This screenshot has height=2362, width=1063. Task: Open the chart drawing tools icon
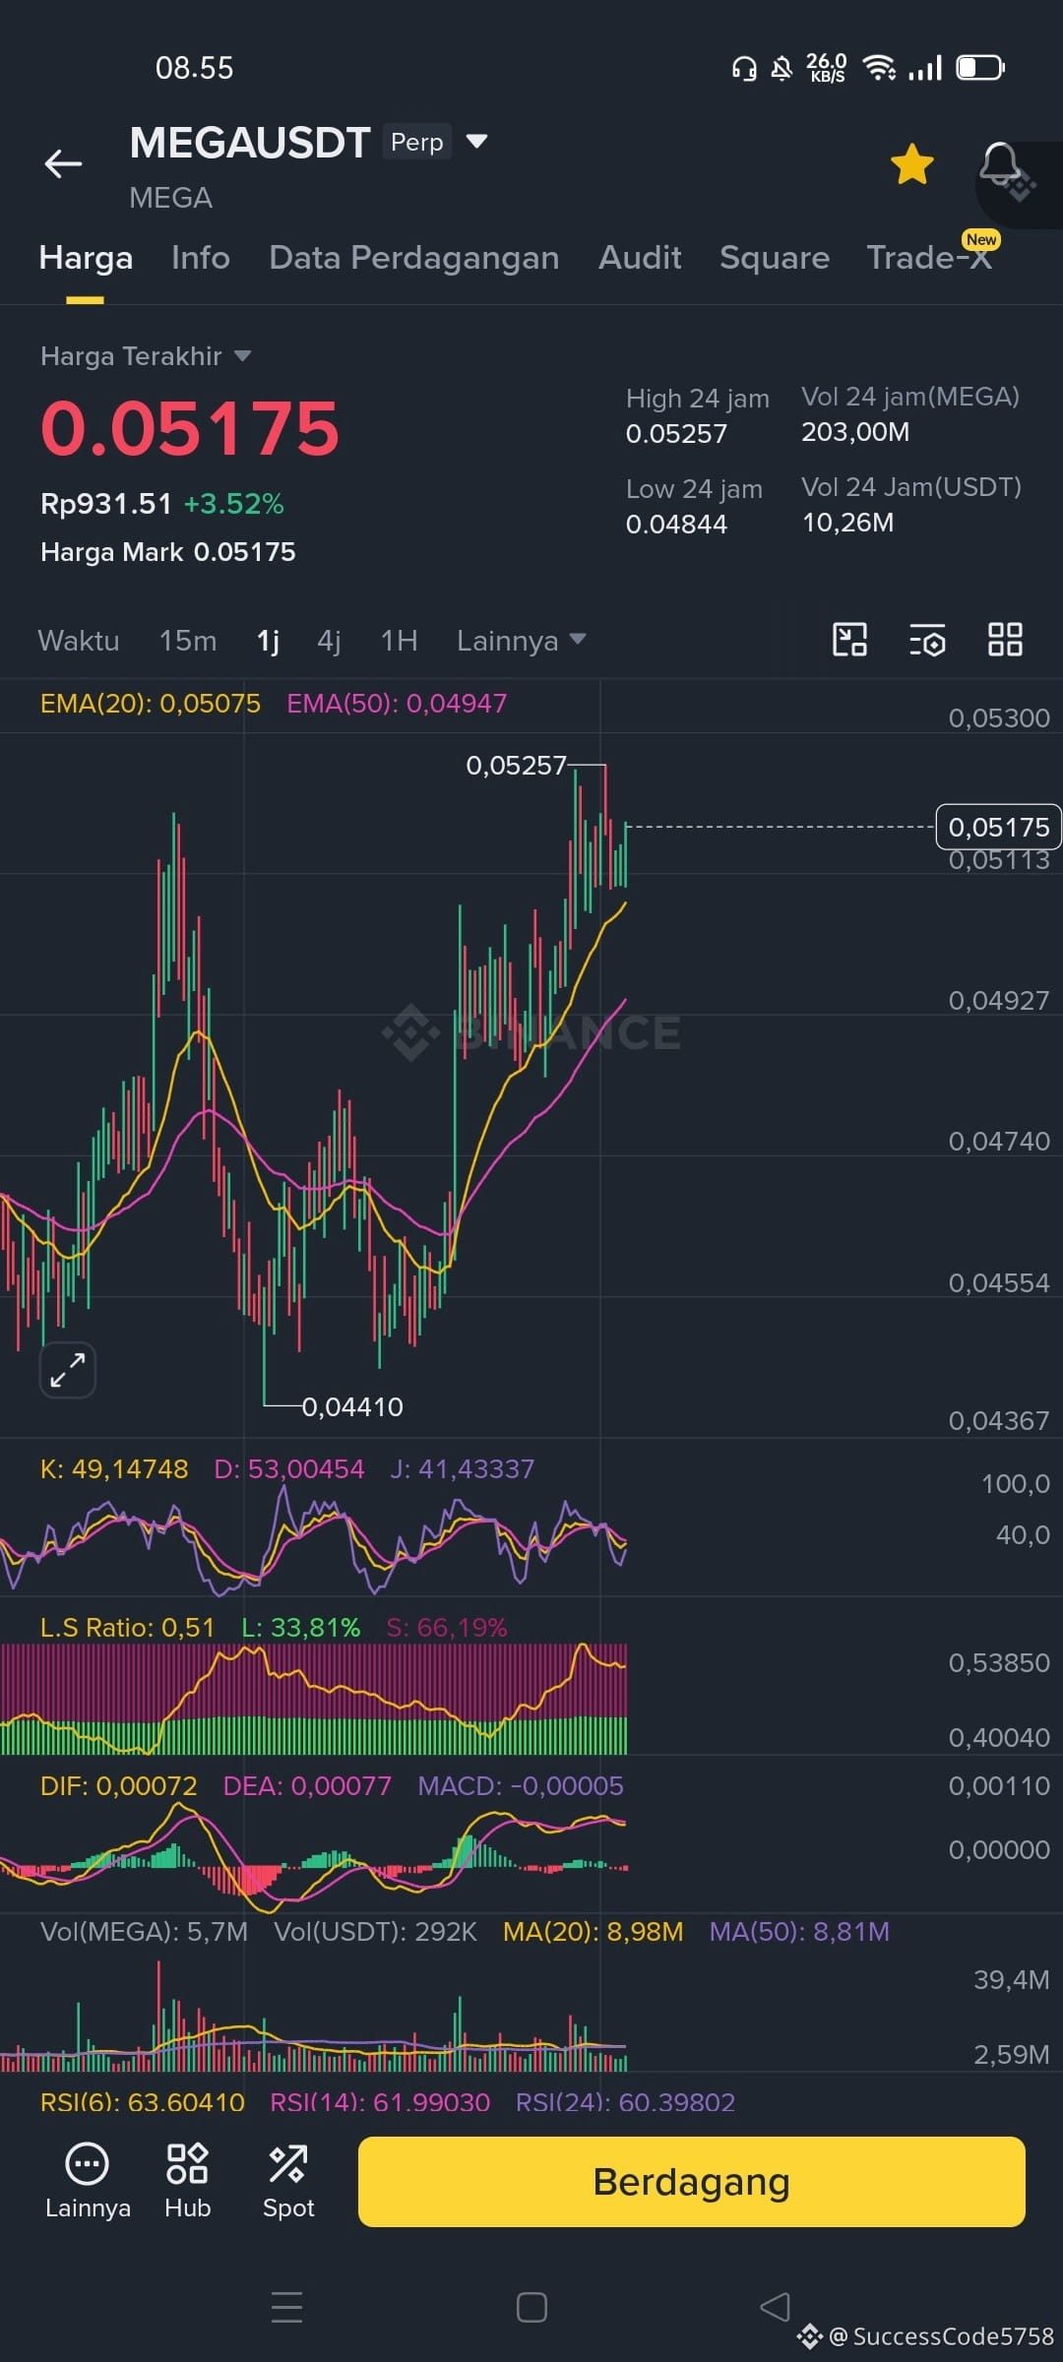(x=849, y=640)
